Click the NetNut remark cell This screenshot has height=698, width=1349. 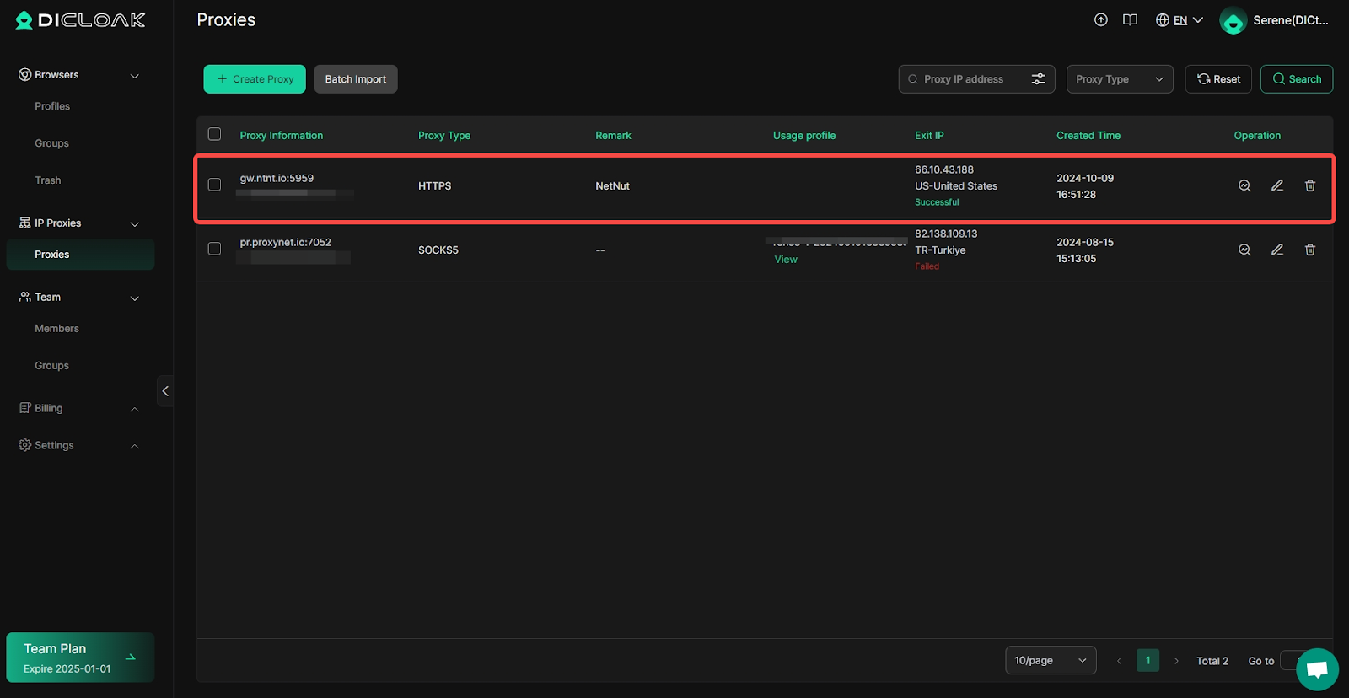(x=612, y=186)
